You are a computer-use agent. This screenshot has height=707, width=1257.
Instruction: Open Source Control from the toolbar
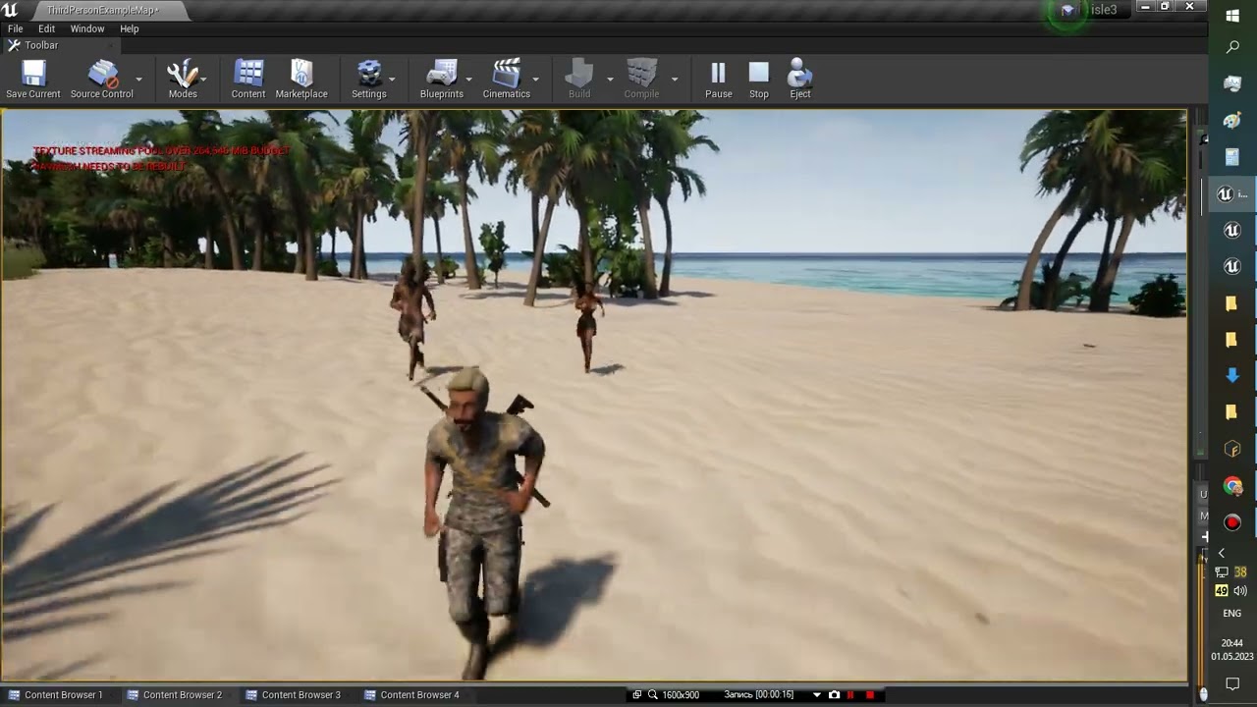pos(101,79)
